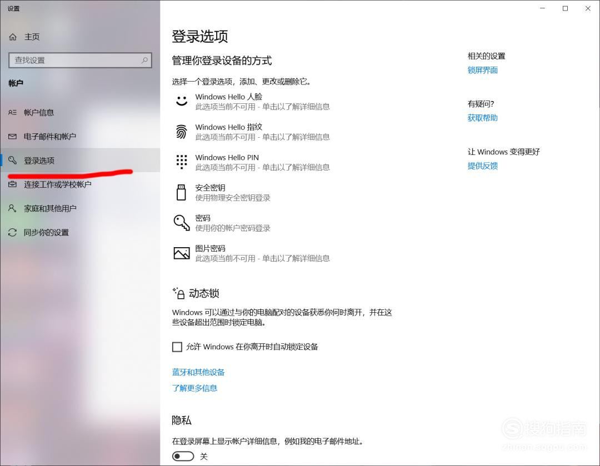Viewport: 600px width, 466px height.
Task: Click the Windows Hello PIN keypad icon
Action: click(x=181, y=162)
